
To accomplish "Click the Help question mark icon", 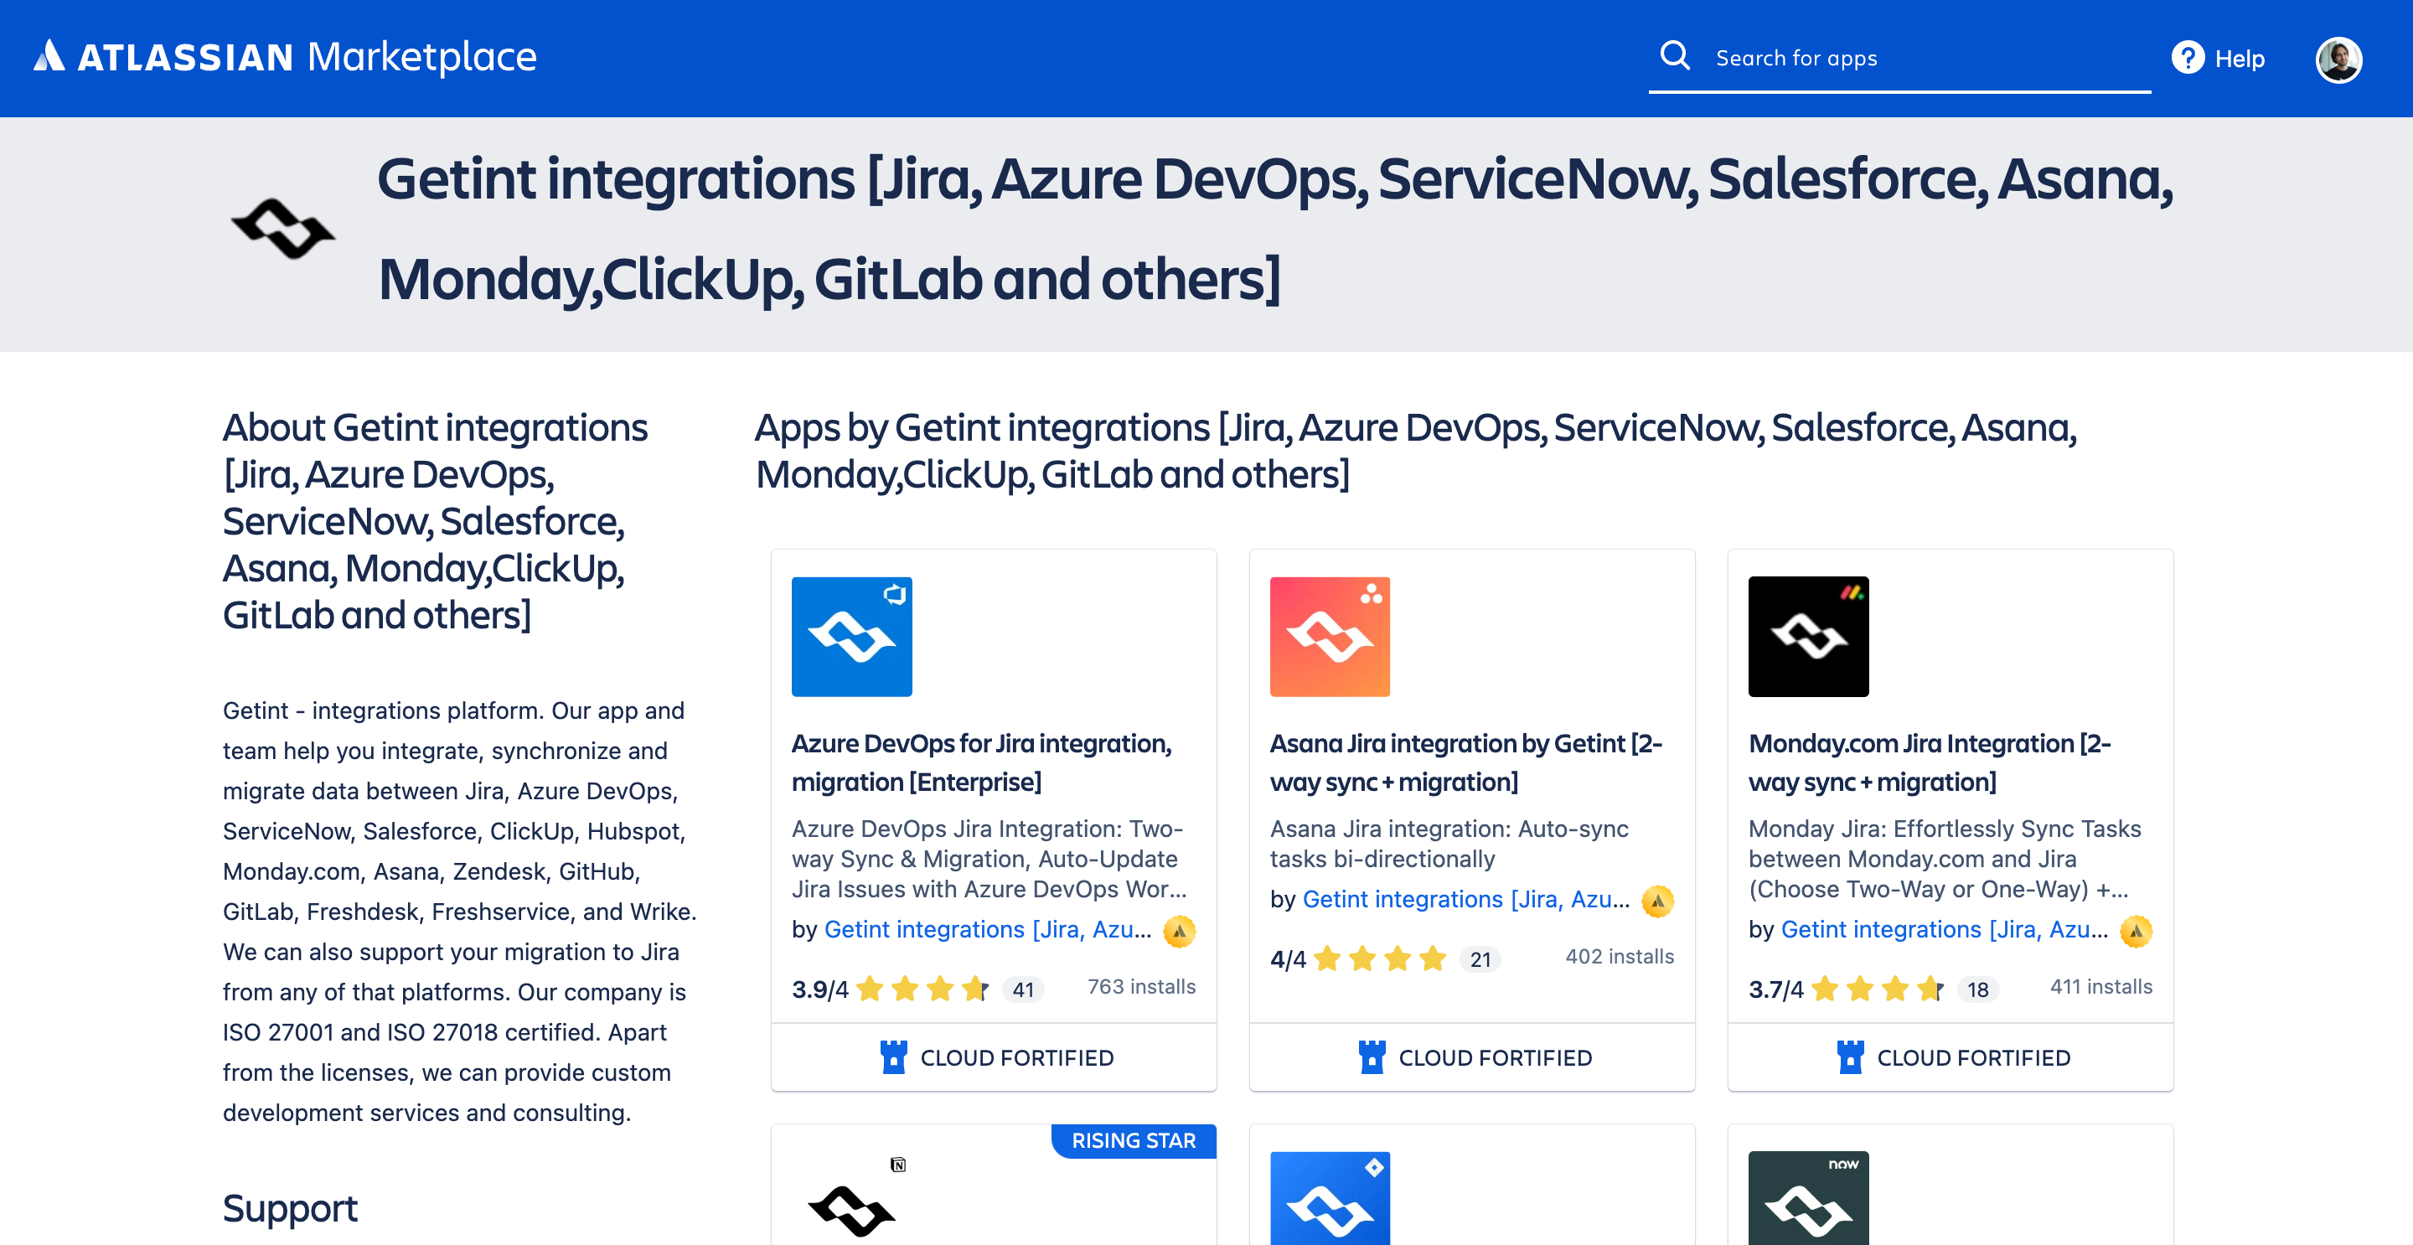I will [x=2188, y=58].
